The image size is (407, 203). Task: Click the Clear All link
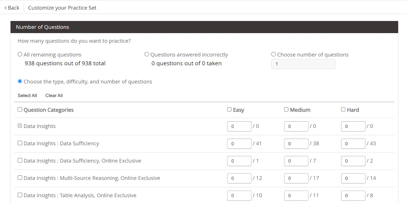pyautogui.click(x=54, y=95)
